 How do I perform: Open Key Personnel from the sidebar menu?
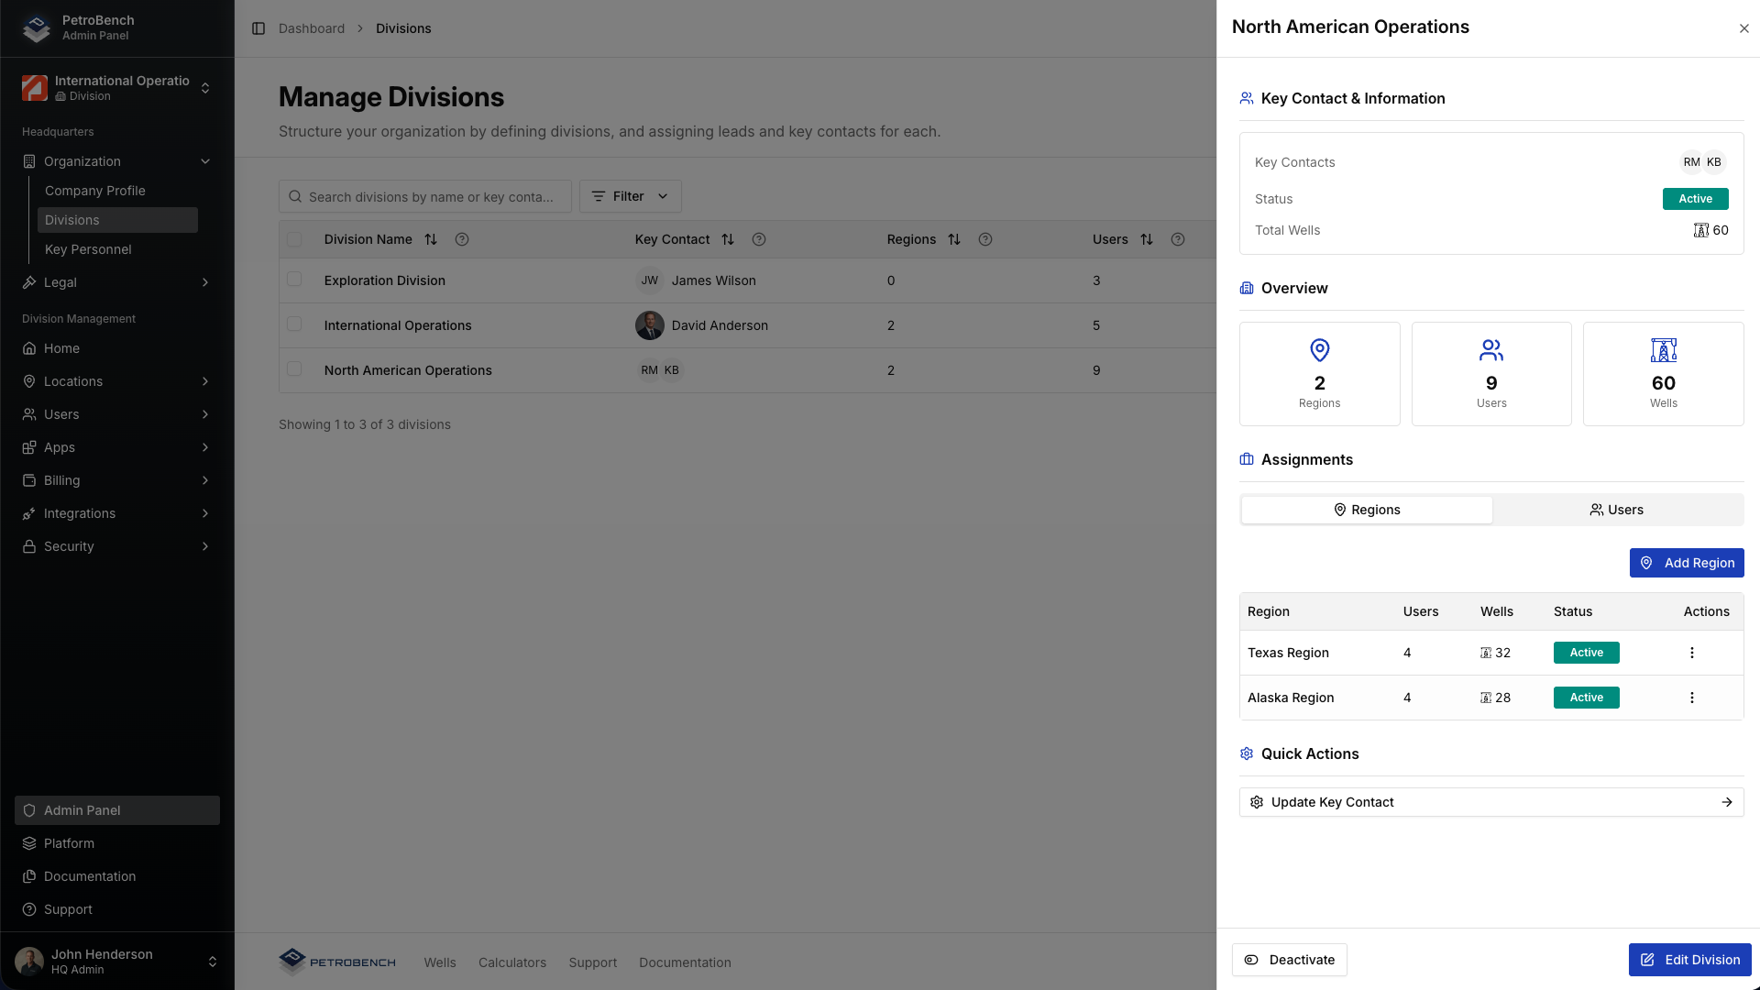pyautogui.click(x=88, y=249)
